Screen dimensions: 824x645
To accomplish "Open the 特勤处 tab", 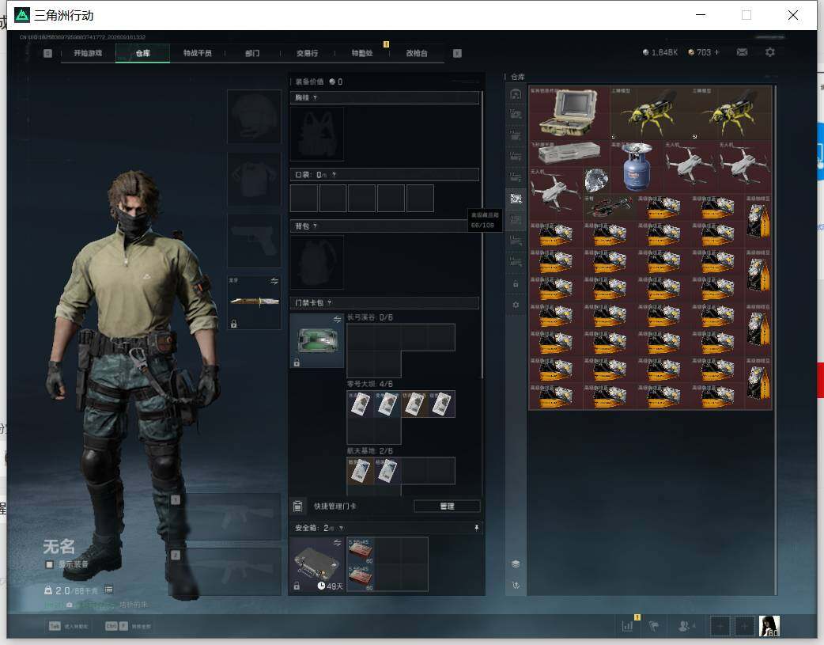I will [362, 53].
